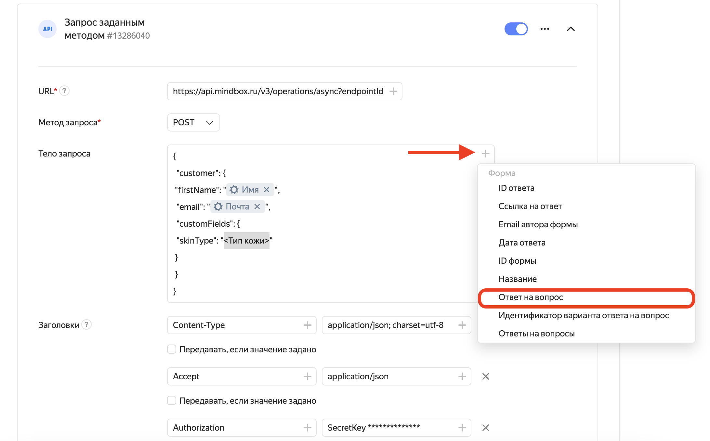Add variable to Content-Type header name
The height and width of the screenshot is (441, 710).
(307, 325)
